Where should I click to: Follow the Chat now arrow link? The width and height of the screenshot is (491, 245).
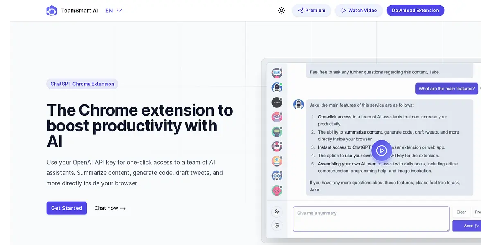(110, 208)
